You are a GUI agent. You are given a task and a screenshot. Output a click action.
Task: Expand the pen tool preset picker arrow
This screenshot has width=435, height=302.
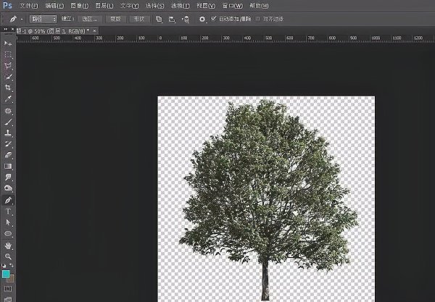(x=22, y=20)
